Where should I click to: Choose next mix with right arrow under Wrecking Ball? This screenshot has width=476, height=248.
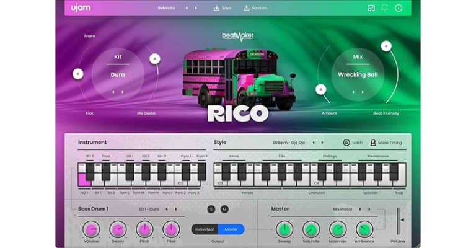click(x=363, y=92)
